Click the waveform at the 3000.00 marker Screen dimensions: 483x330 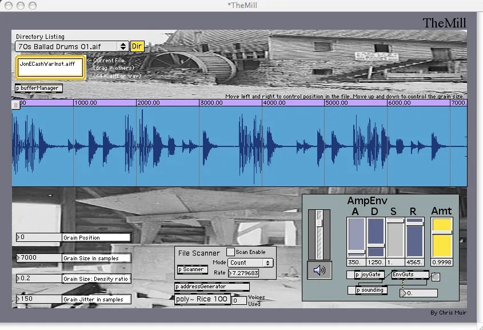[199, 146]
